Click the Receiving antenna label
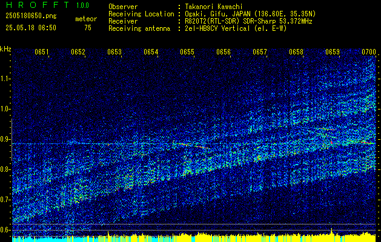 pos(139,28)
